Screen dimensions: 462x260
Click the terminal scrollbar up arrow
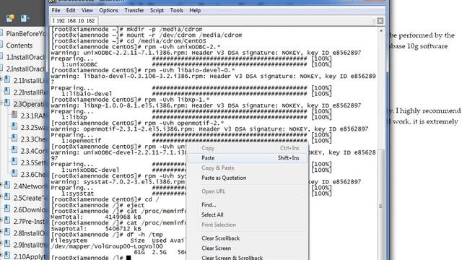pos(381,30)
